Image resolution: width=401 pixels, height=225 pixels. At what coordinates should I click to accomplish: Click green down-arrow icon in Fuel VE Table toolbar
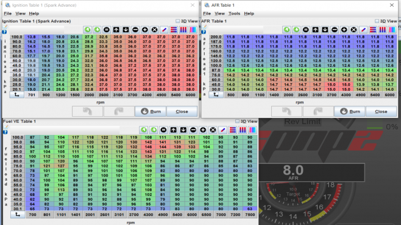[154, 130]
